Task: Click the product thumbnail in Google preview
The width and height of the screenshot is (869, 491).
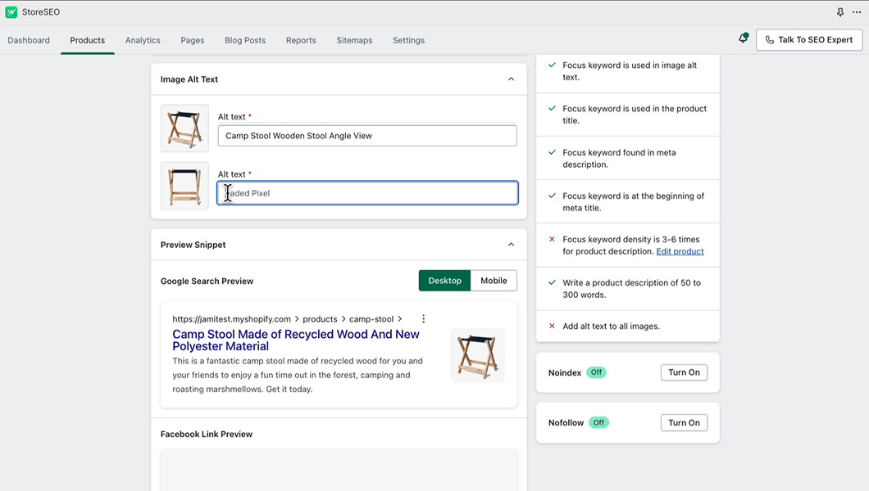Action: tap(477, 355)
